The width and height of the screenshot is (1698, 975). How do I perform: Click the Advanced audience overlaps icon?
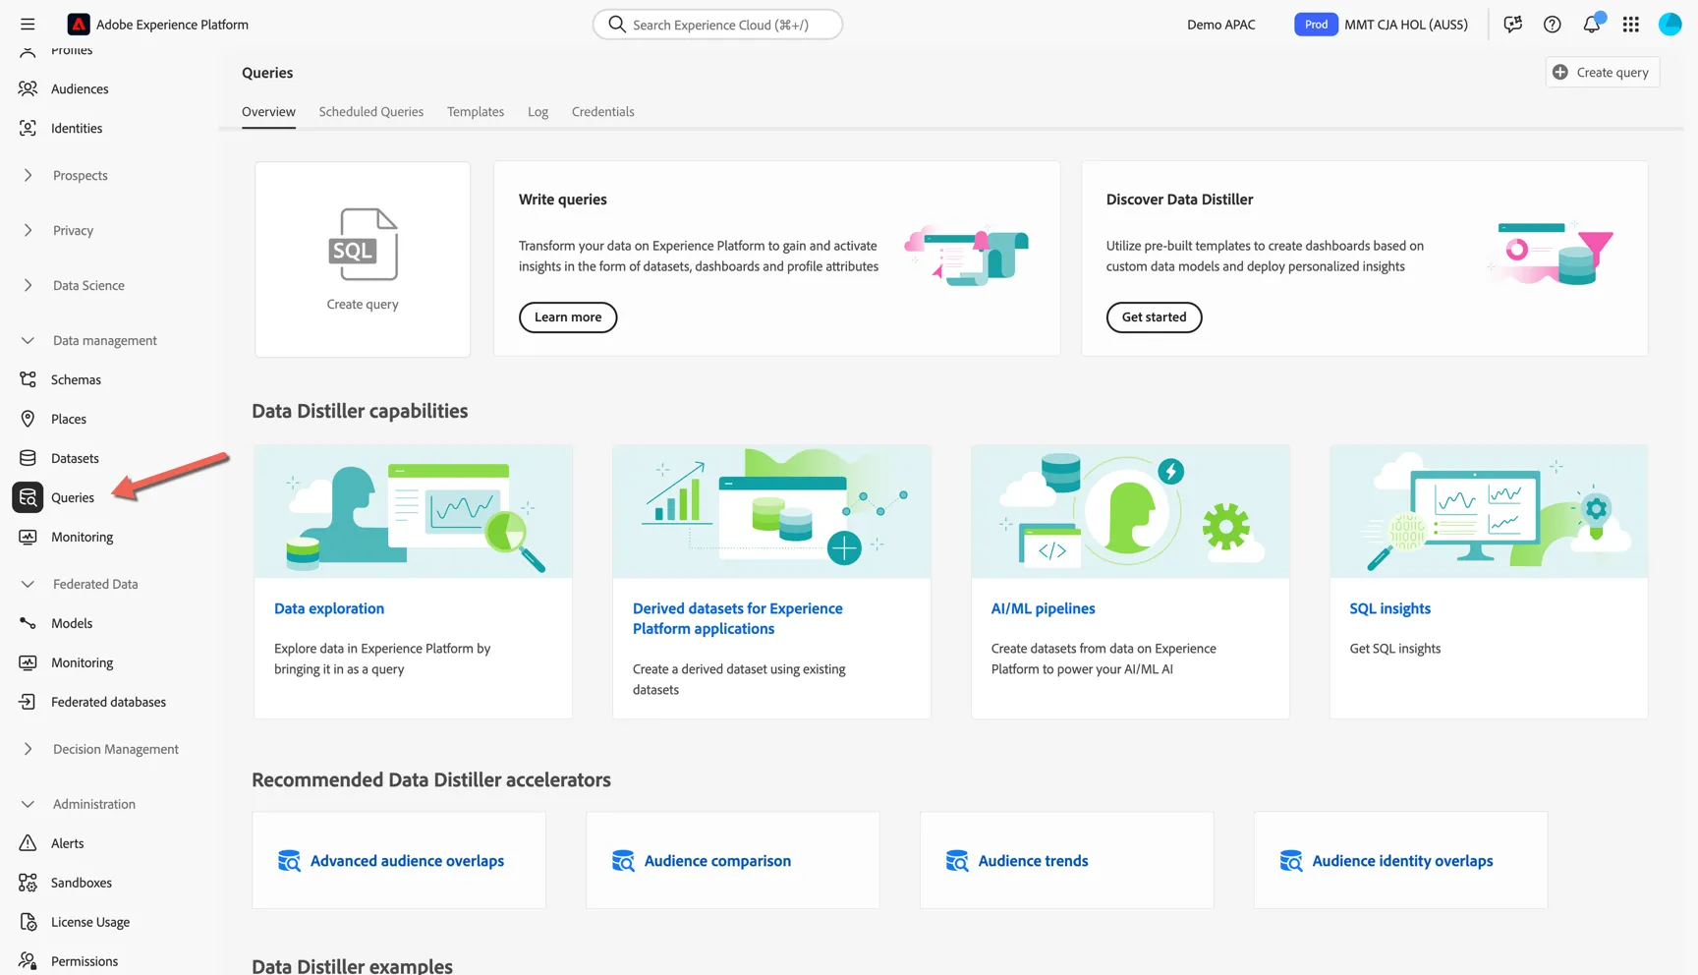289,861
